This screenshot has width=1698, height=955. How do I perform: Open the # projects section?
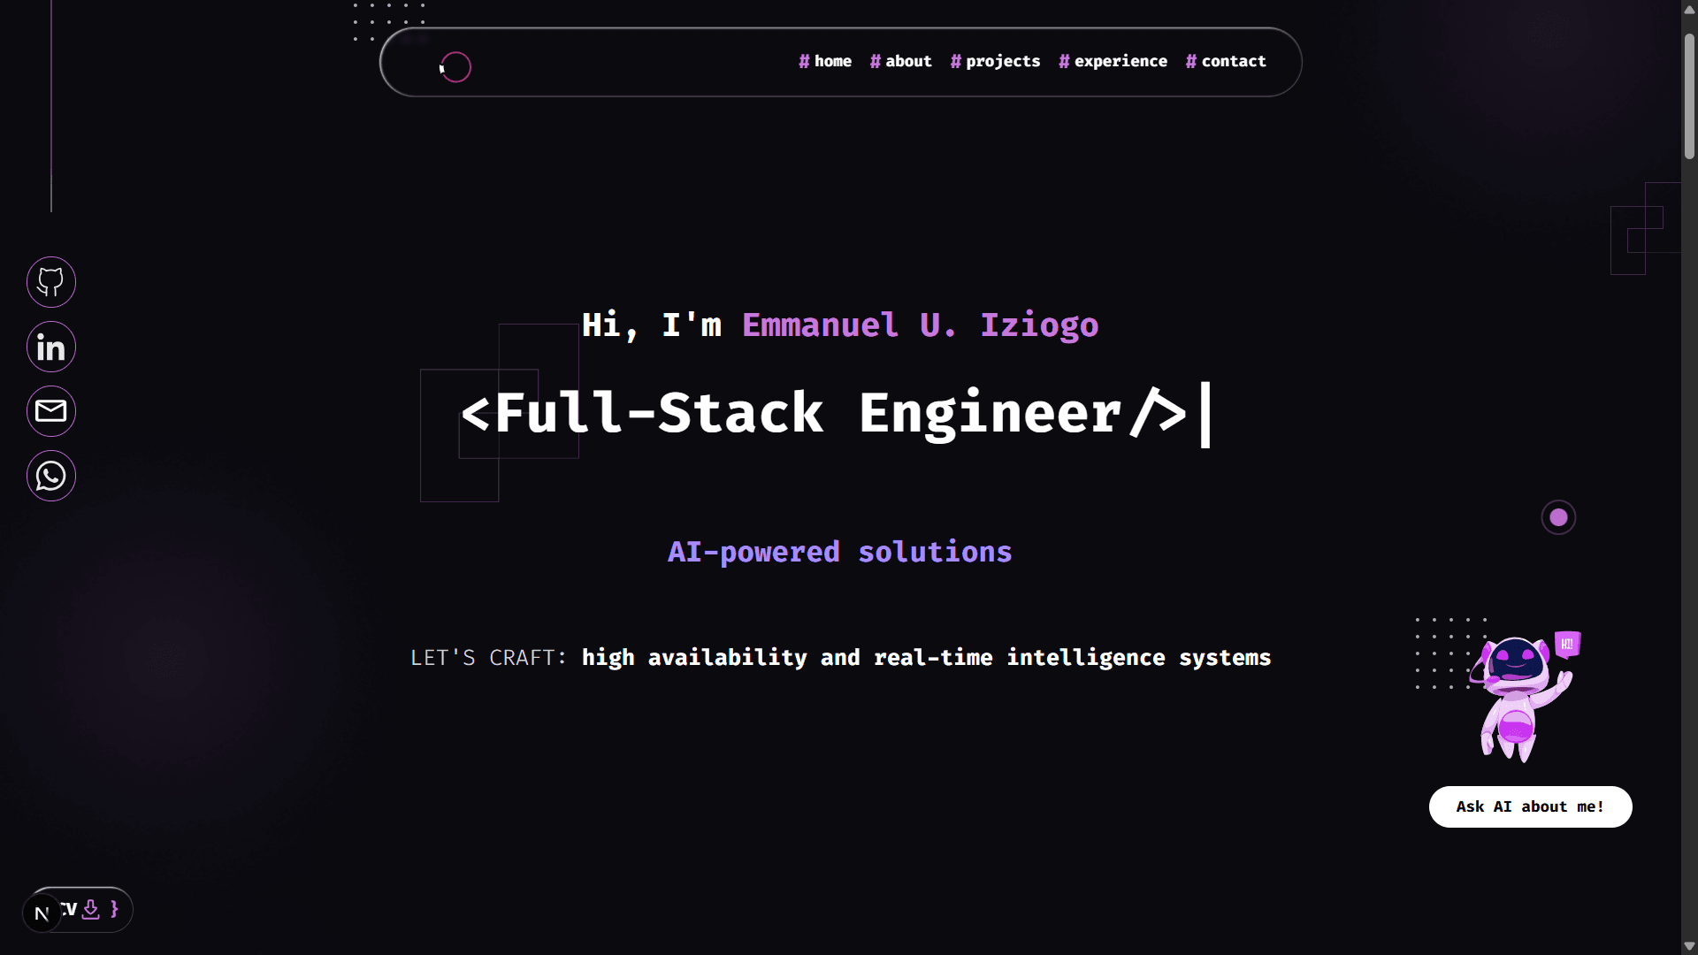point(996,61)
